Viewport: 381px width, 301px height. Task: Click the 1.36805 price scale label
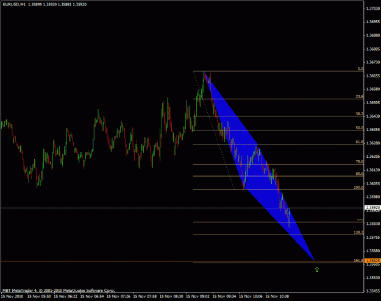[x=372, y=49]
